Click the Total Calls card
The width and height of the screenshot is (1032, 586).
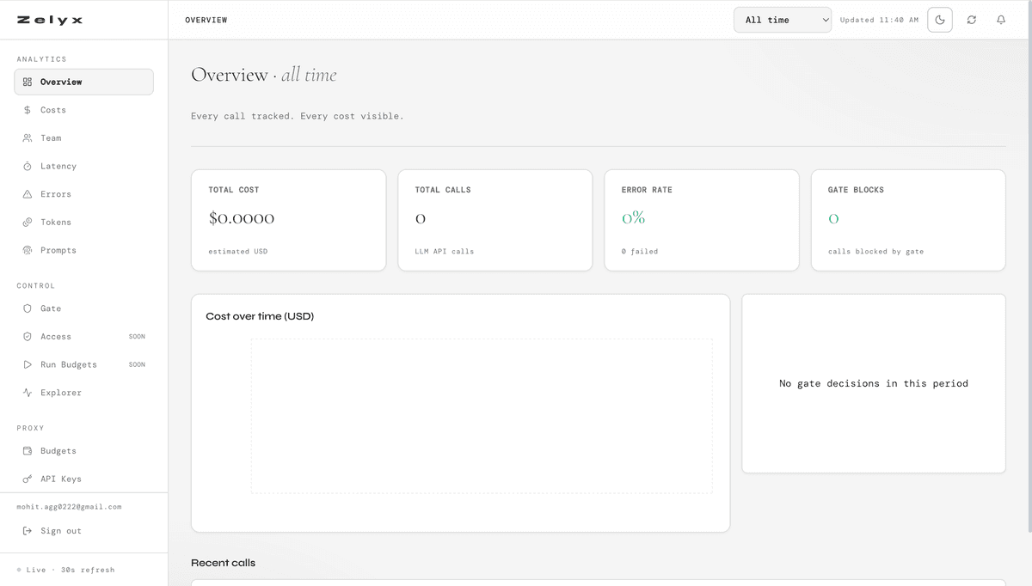[x=495, y=220]
